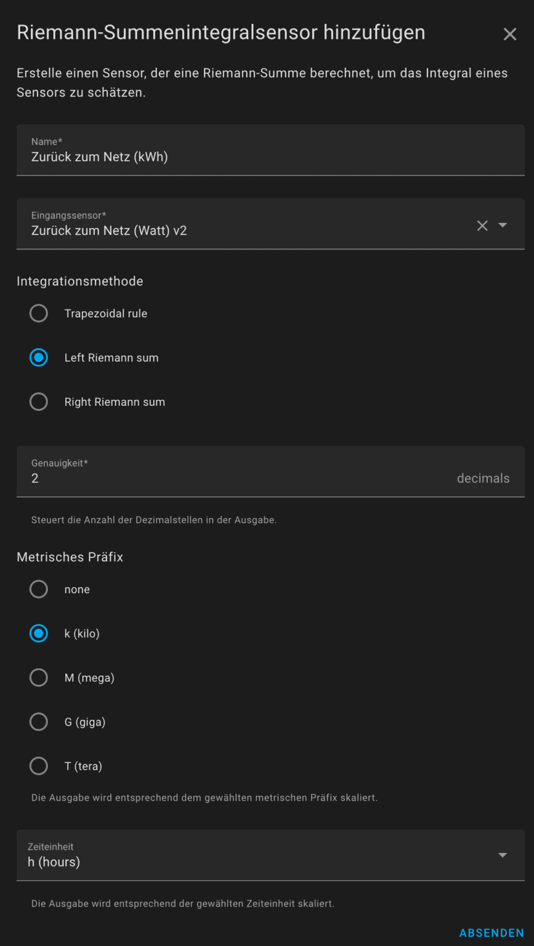Screen dimensions: 534x946
Task: Choose the T (tera) prefix
Action: click(x=38, y=766)
